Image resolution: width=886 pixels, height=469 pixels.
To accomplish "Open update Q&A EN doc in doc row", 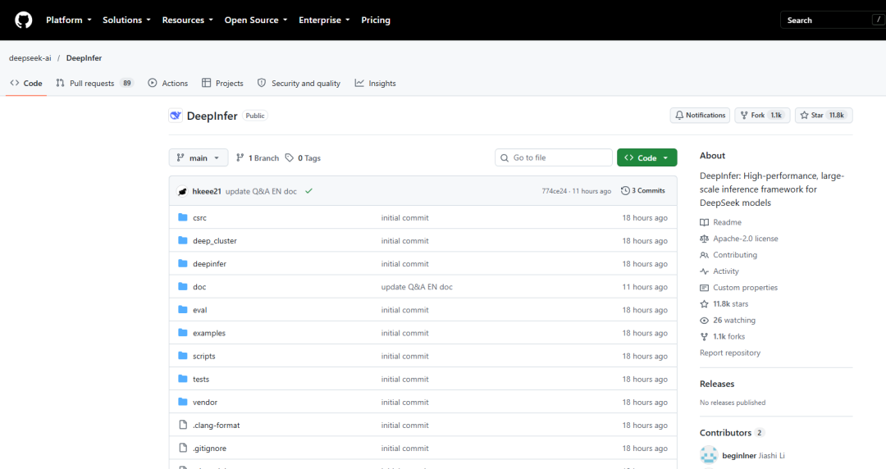I will [x=417, y=287].
